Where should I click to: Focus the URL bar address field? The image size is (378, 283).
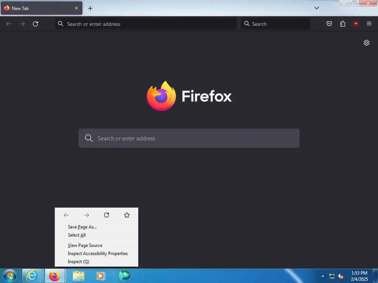(x=146, y=24)
